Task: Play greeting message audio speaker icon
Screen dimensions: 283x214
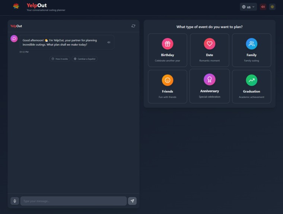Action: pos(109,42)
